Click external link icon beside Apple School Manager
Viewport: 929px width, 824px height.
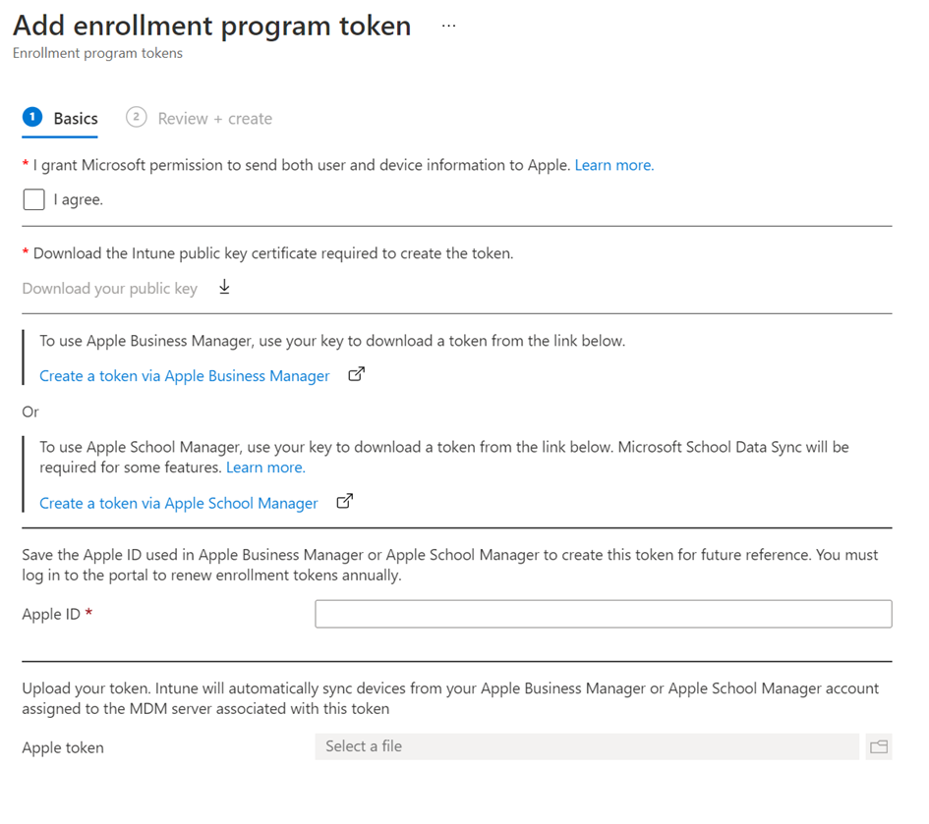(345, 502)
